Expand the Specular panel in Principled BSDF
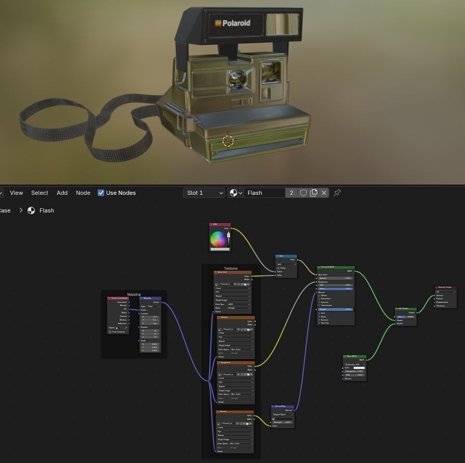The height and width of the screenshot is (463, 465). [x=319, y=302]
